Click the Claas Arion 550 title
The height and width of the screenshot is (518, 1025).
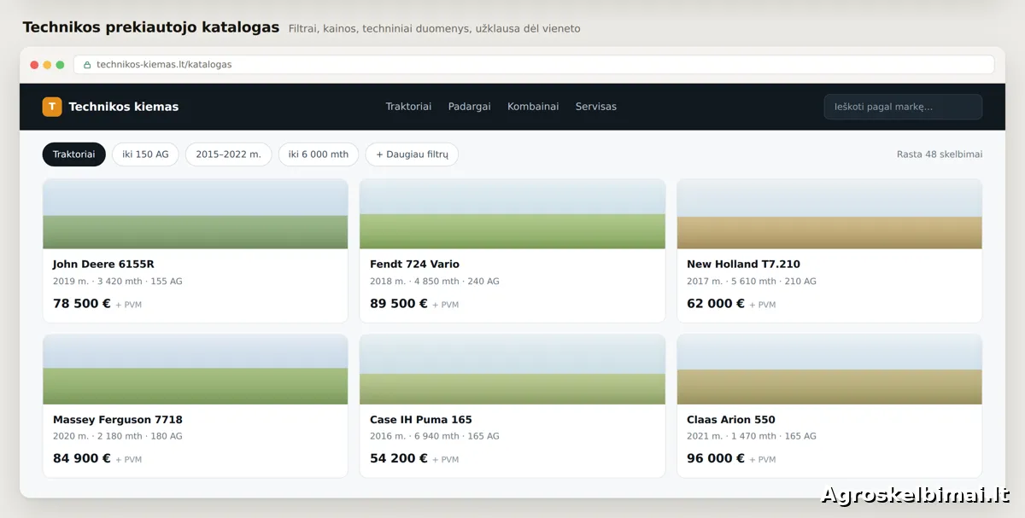(x=731, y=420)
